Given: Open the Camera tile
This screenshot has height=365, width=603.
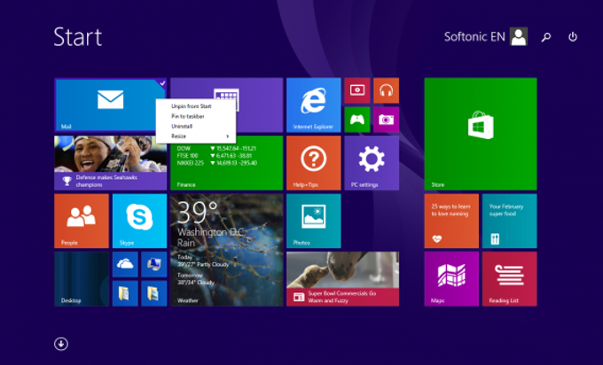Looking at the screenshot, I should click(x=386, y=120).
